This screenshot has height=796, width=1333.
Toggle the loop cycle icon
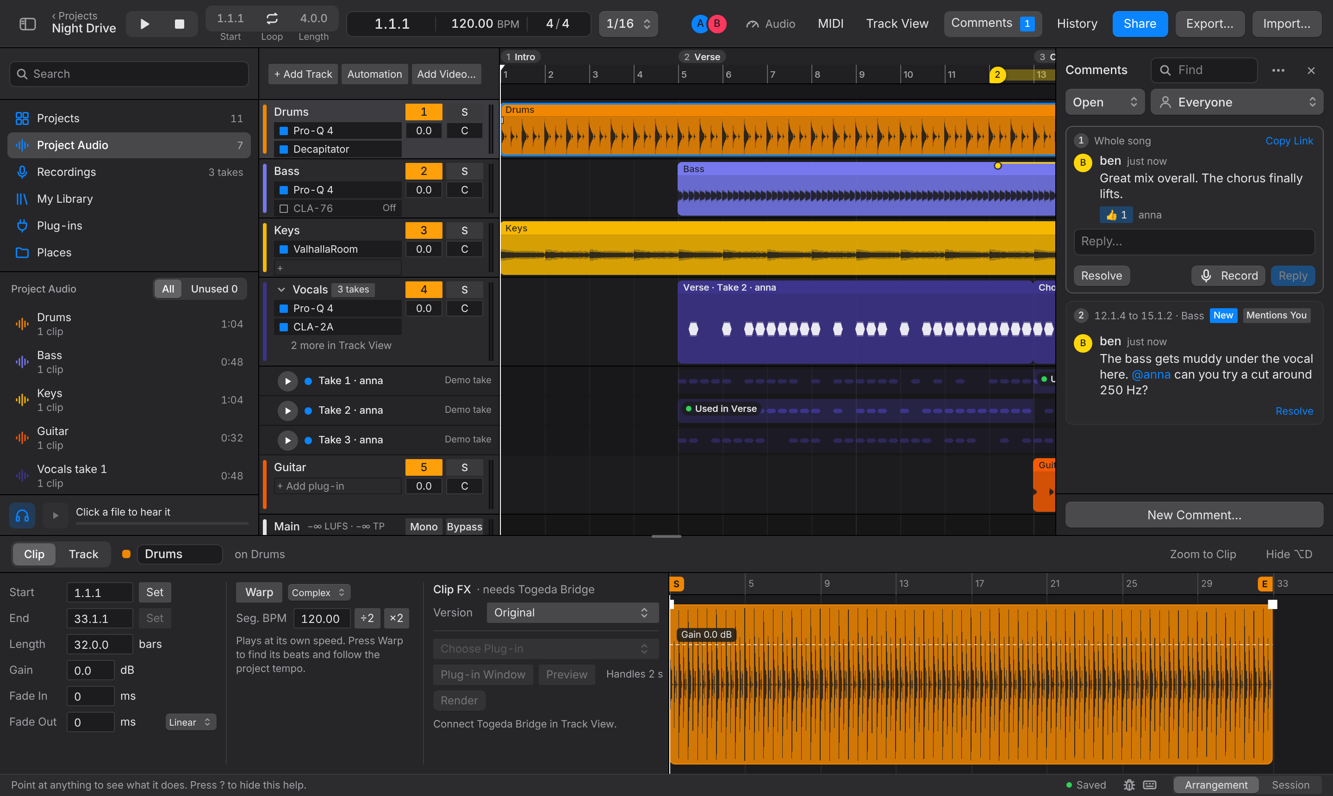pos(272,19)
